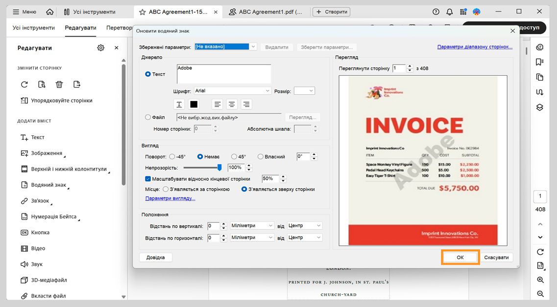
Task: Open the notifications bell icon
Action: (x=449, y=12)
